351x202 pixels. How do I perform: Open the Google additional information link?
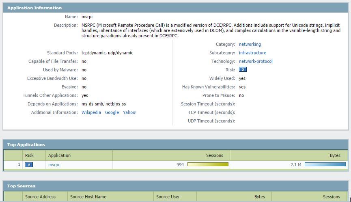(x=112, y=112)
